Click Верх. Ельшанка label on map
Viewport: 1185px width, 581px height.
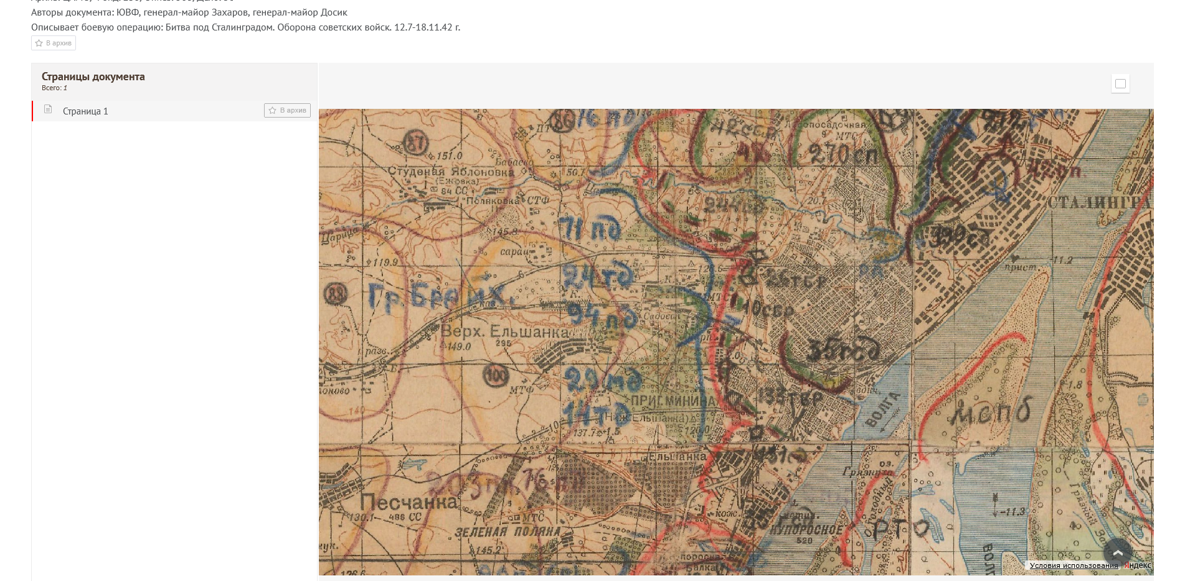(504, 332)
